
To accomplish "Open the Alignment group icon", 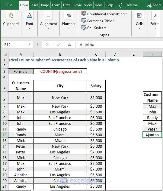I will pos(48,15).
